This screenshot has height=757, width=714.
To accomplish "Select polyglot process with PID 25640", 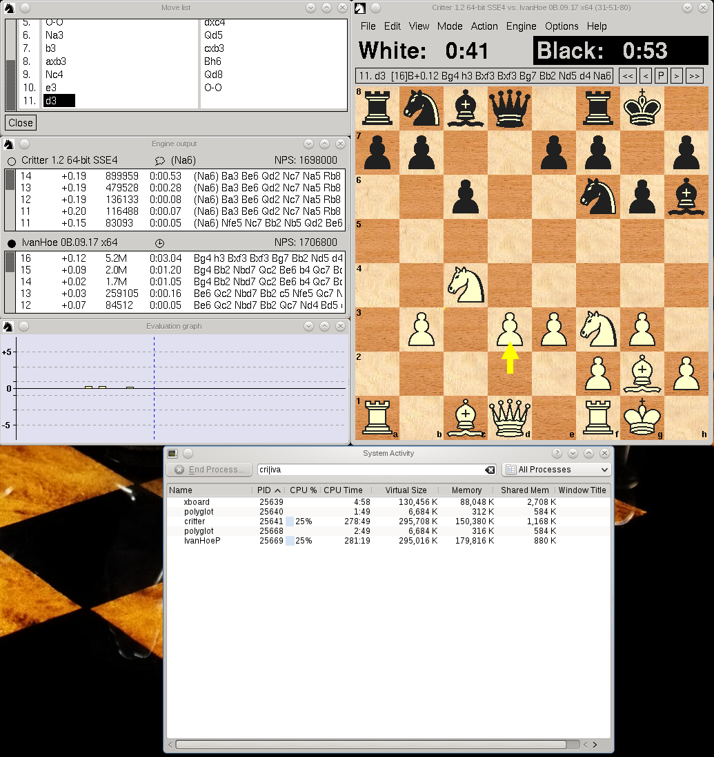I will coord(388,512).
